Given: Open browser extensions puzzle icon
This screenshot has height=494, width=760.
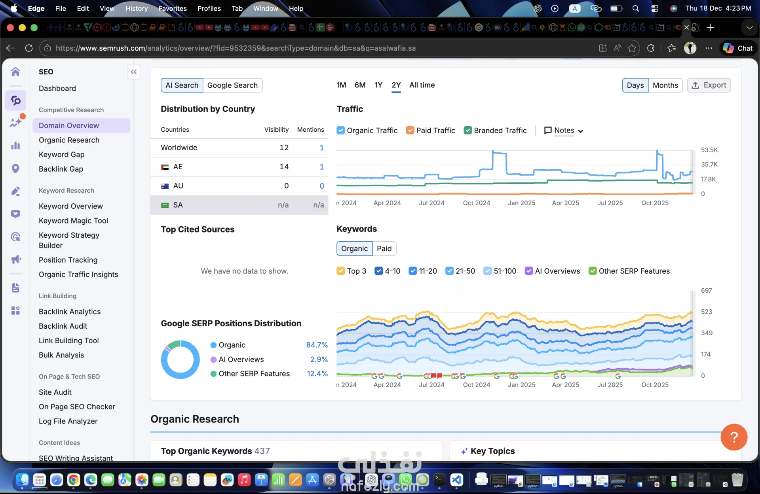Looking at the screenshot, I should [650, 48].
